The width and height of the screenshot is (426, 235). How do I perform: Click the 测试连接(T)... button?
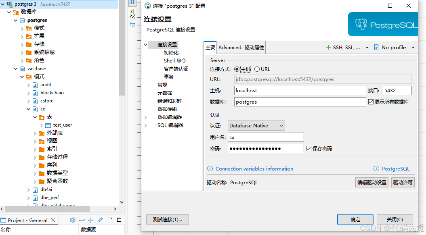pos(167,220)
